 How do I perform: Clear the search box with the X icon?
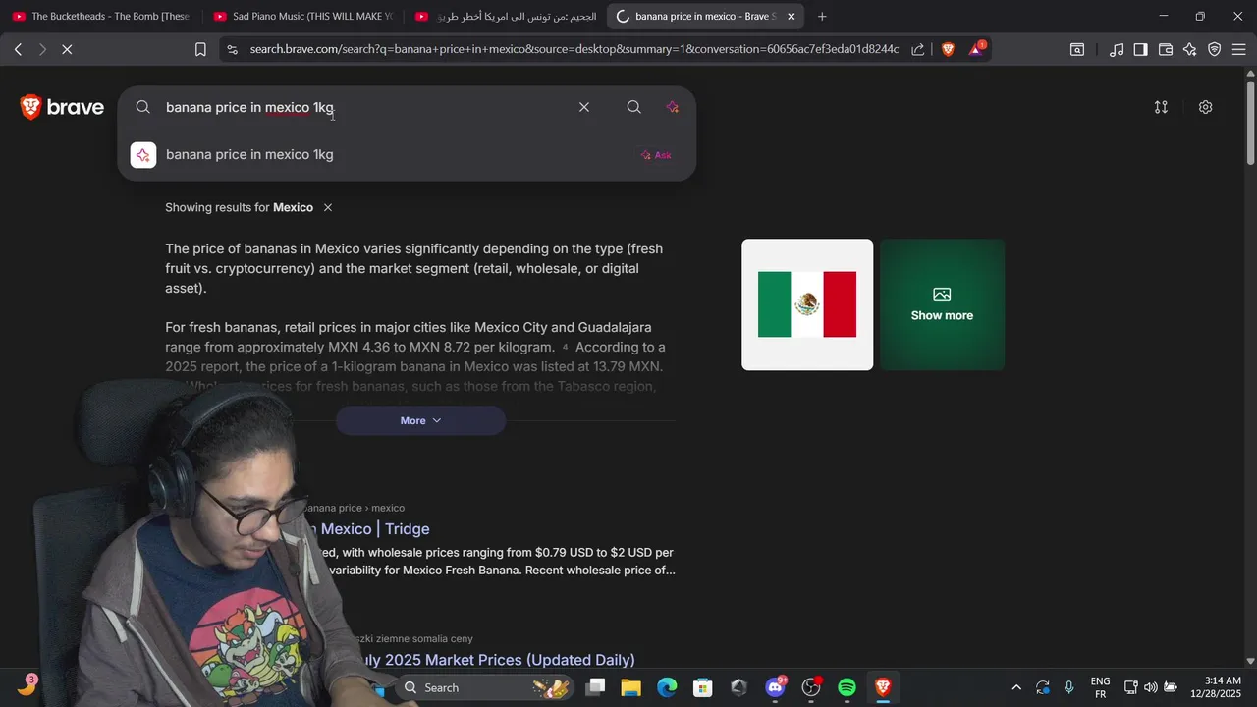click(x=584, y=107)
